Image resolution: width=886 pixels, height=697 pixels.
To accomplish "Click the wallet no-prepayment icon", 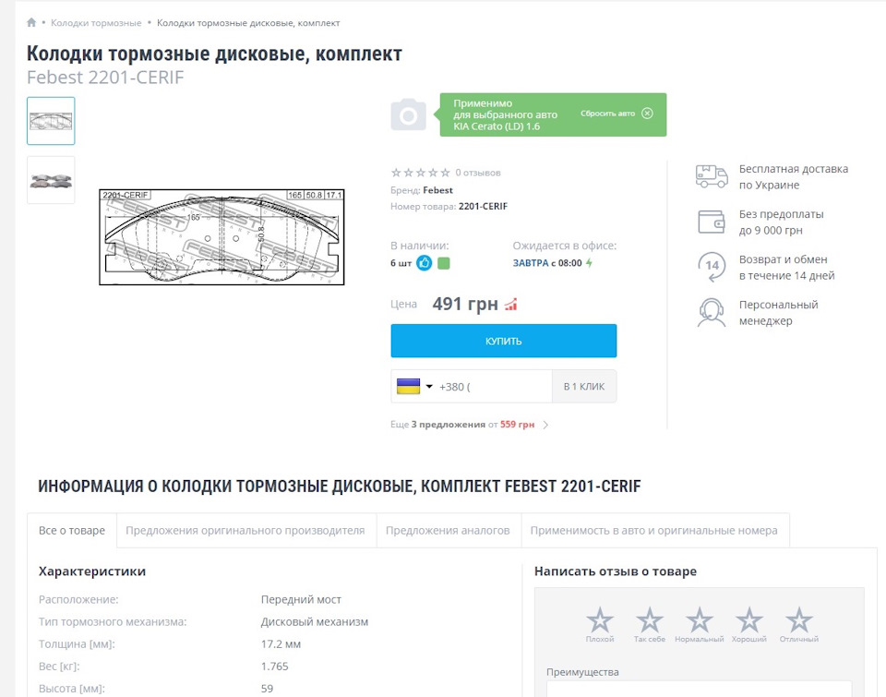I will click(712, 222).
